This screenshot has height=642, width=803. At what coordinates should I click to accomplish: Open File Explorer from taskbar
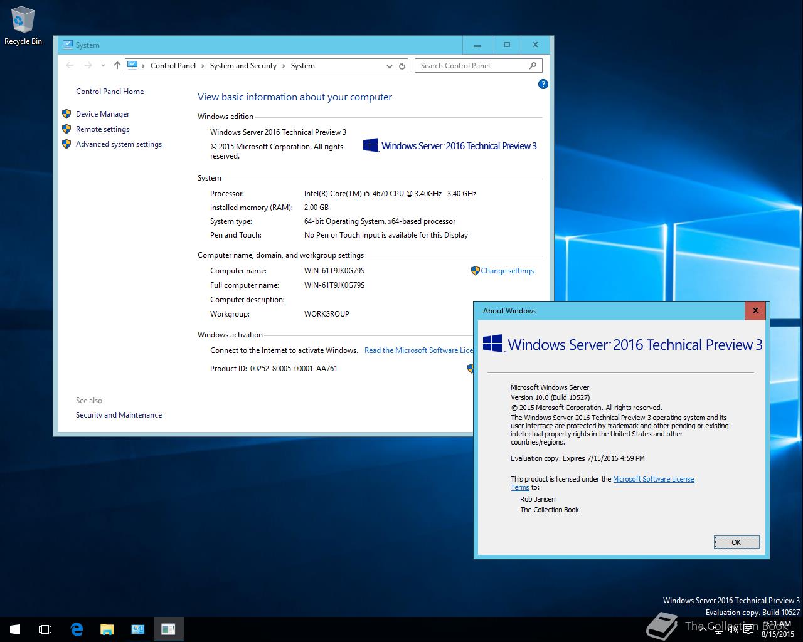click(107, 629)
